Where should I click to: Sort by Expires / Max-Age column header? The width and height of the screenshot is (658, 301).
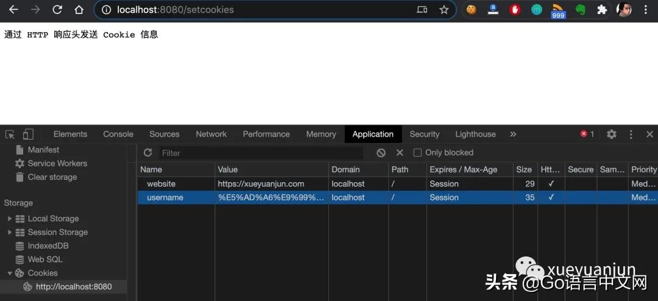[x=470, y=169]
